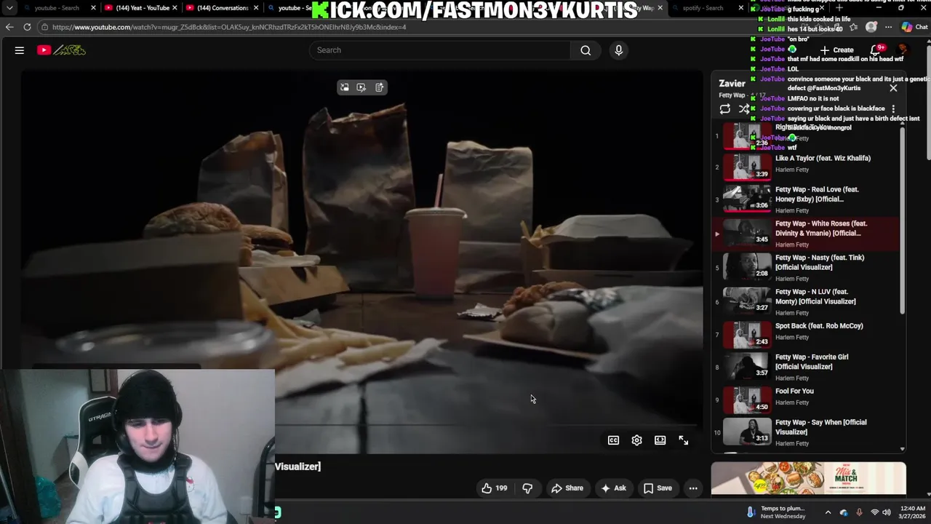Open the playlist three-dot options menu
The height and width of the screenshot is (524, 931).
(x=893, y=109)
